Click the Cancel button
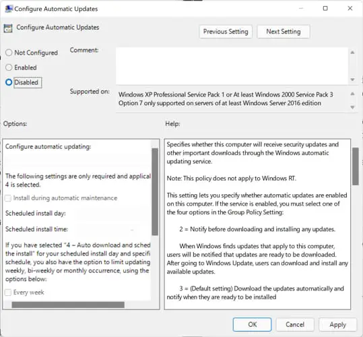Viewport: 363px width, 337px height. click(x=295, y=324)
